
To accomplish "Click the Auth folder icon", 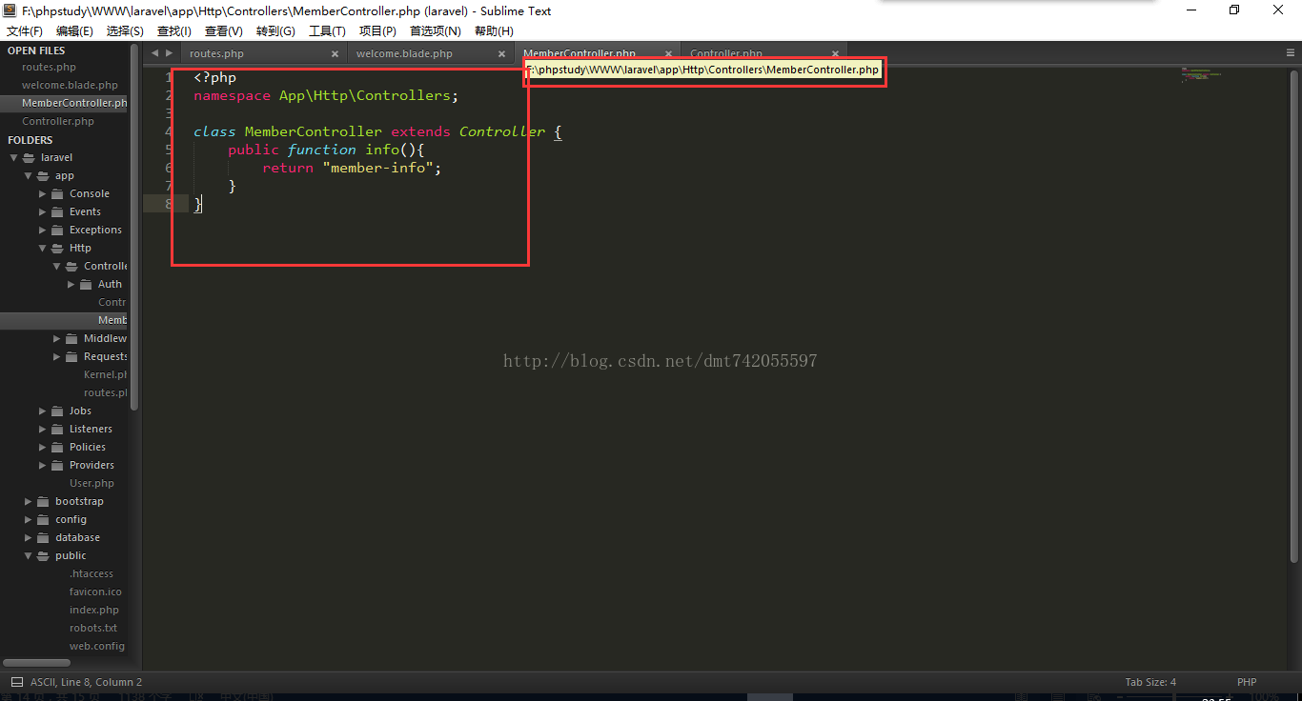I will point(86,285).
